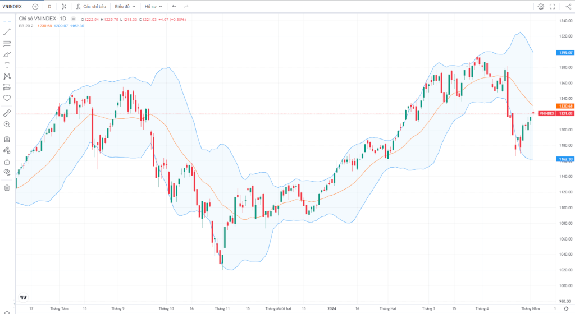This screenshot has height=314, width=575.
Task: Expand the Biểu đồ dropdown menu
Action: pyautogui.click(x=125, y=7)
